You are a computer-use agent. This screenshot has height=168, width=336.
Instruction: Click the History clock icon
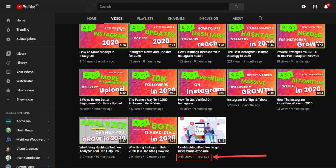coord(8,63)
